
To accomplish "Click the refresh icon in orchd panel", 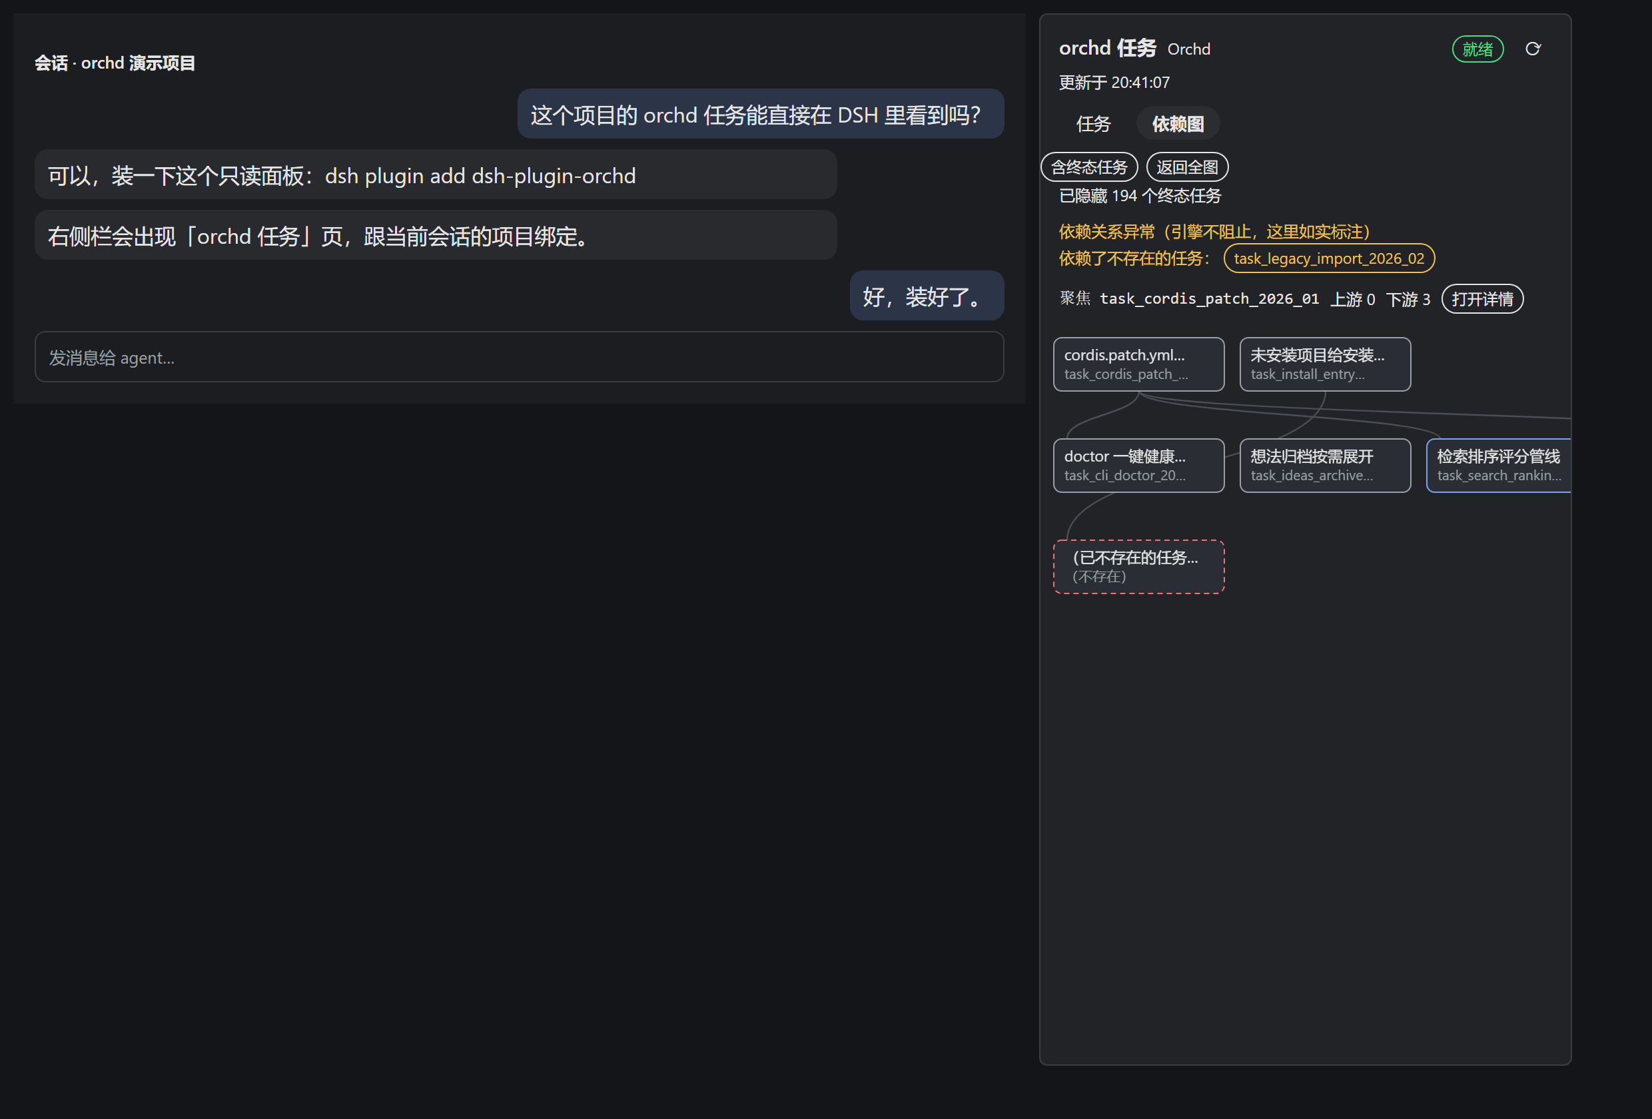I will [1533, 49].
